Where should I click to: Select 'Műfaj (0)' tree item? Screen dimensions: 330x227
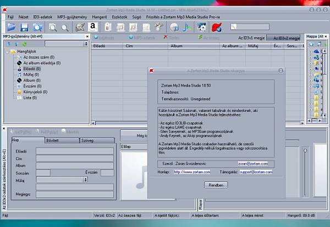[x=31, y=75]
